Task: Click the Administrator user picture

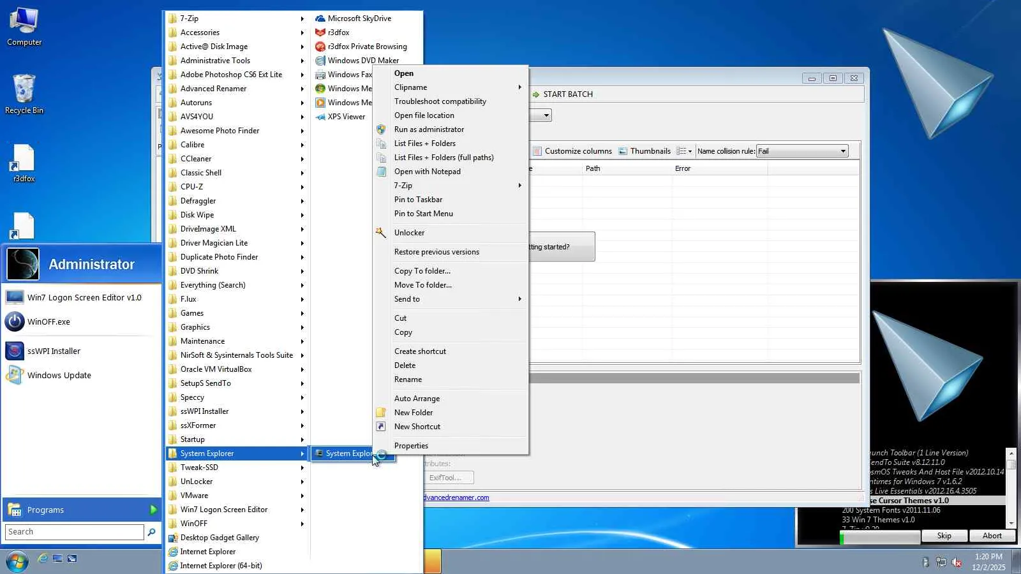Action: point(23,264)
